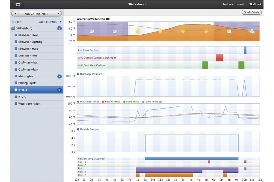Click the window layout icon in top bar
The height and width of the screenshot is (182, 274).
tap(18, 5)
